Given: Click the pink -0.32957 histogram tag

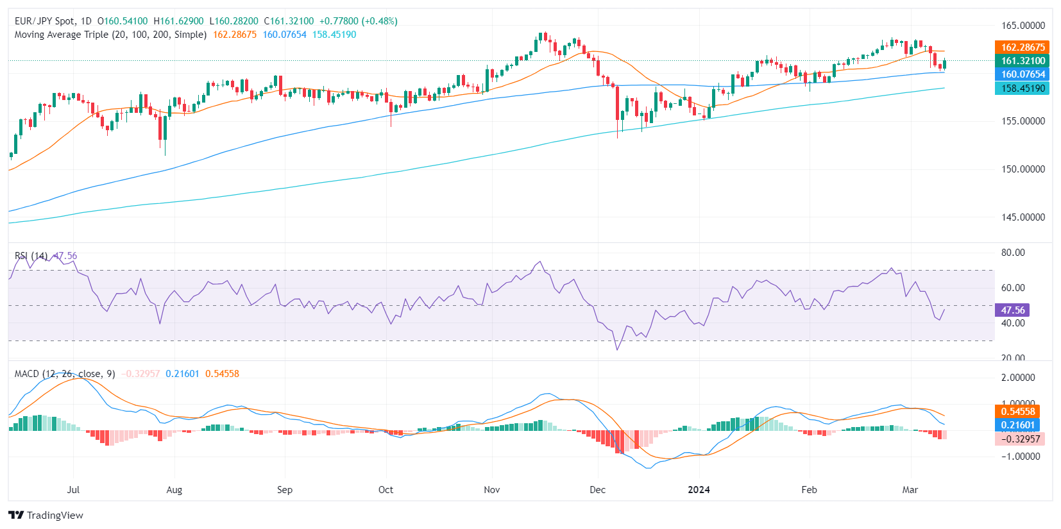Looking at the screenshot, I should click(1020, 439).
